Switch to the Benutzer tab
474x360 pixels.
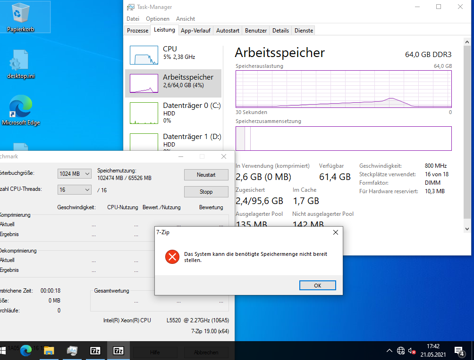(256, 31)
